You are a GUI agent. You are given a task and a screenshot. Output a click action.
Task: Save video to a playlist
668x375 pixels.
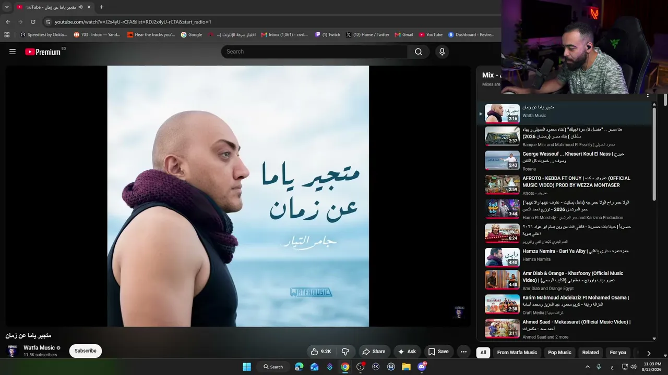coord(438,352)
